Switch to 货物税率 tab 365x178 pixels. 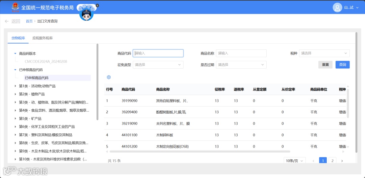coord(18,38)
